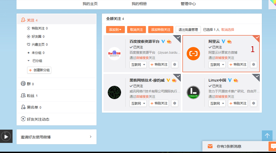This screenshot has height=153, width=276.
Task: Open the 添加到 dropdown
Action: pos(115,30)
